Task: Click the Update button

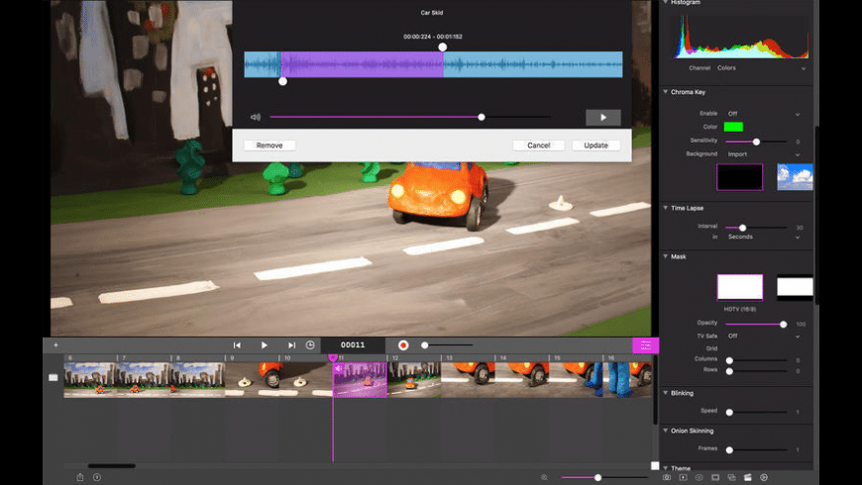Action: [x=595, y=145]
